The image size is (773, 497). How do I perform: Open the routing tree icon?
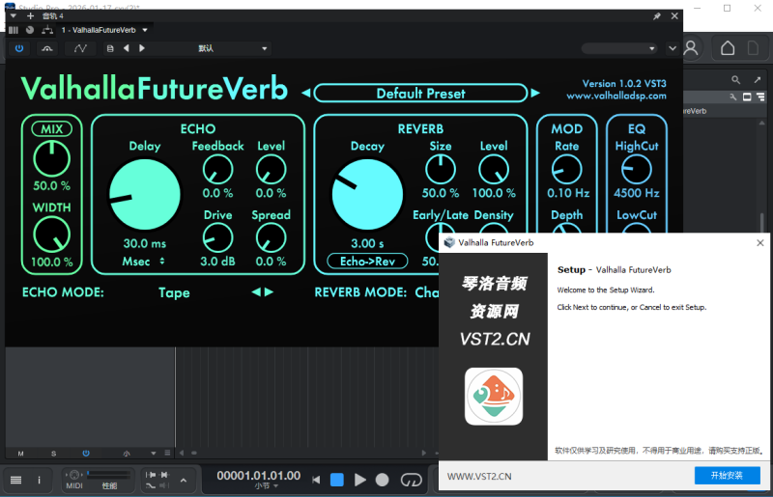click(47, 30)
